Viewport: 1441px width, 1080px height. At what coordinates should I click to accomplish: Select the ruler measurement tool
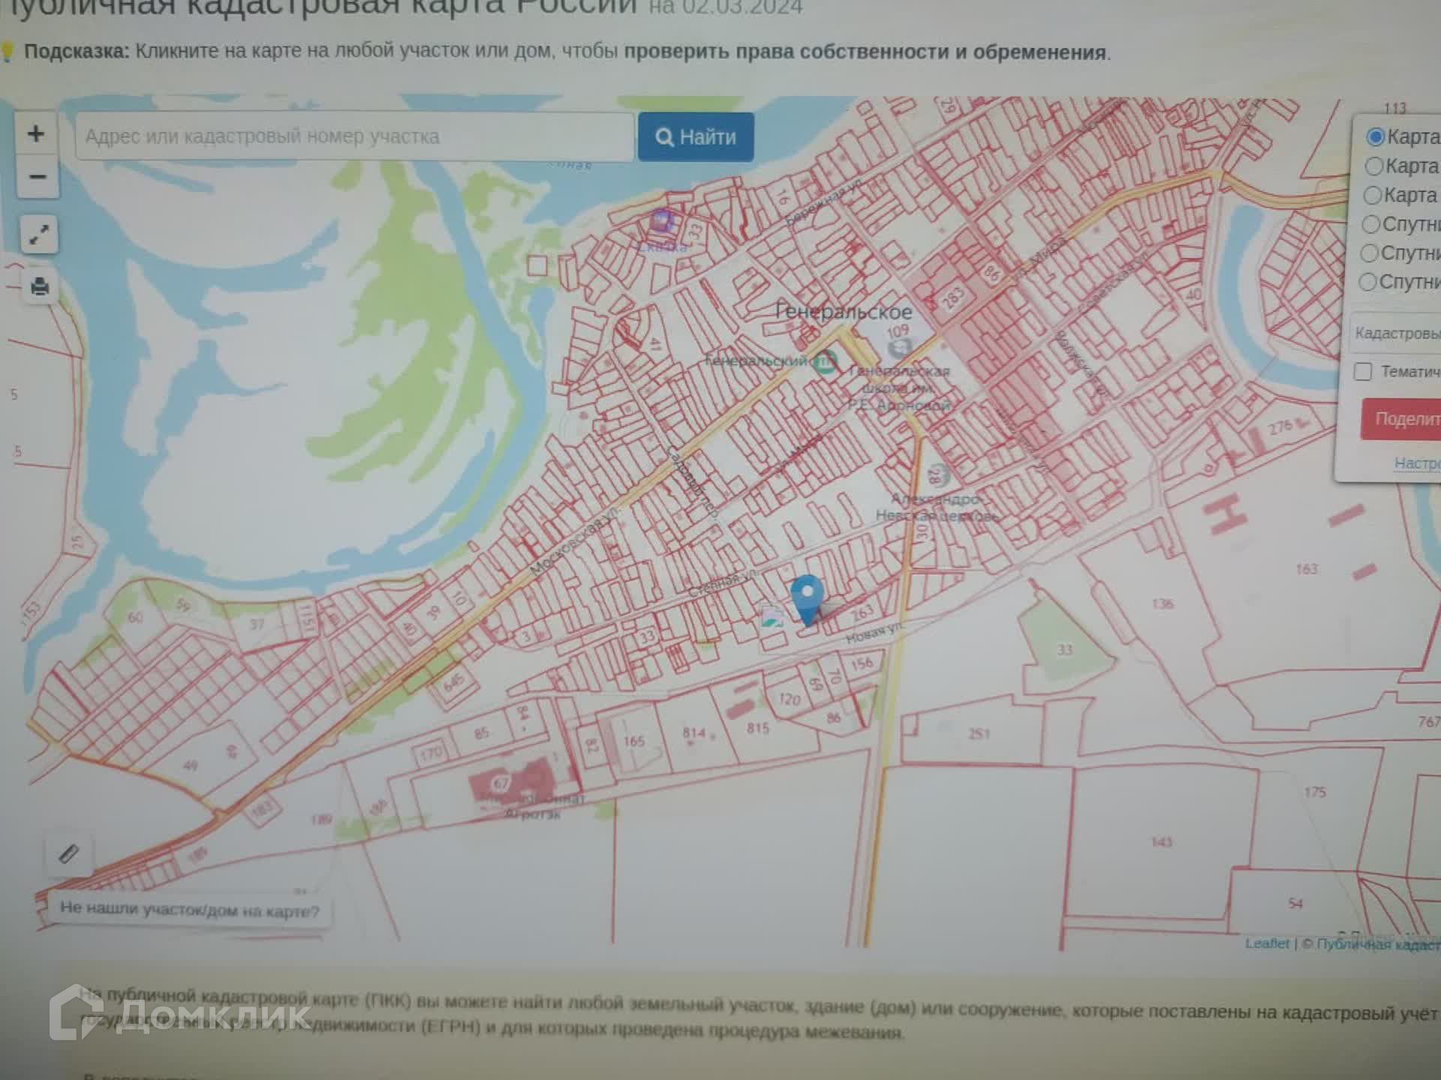[68, 854]
